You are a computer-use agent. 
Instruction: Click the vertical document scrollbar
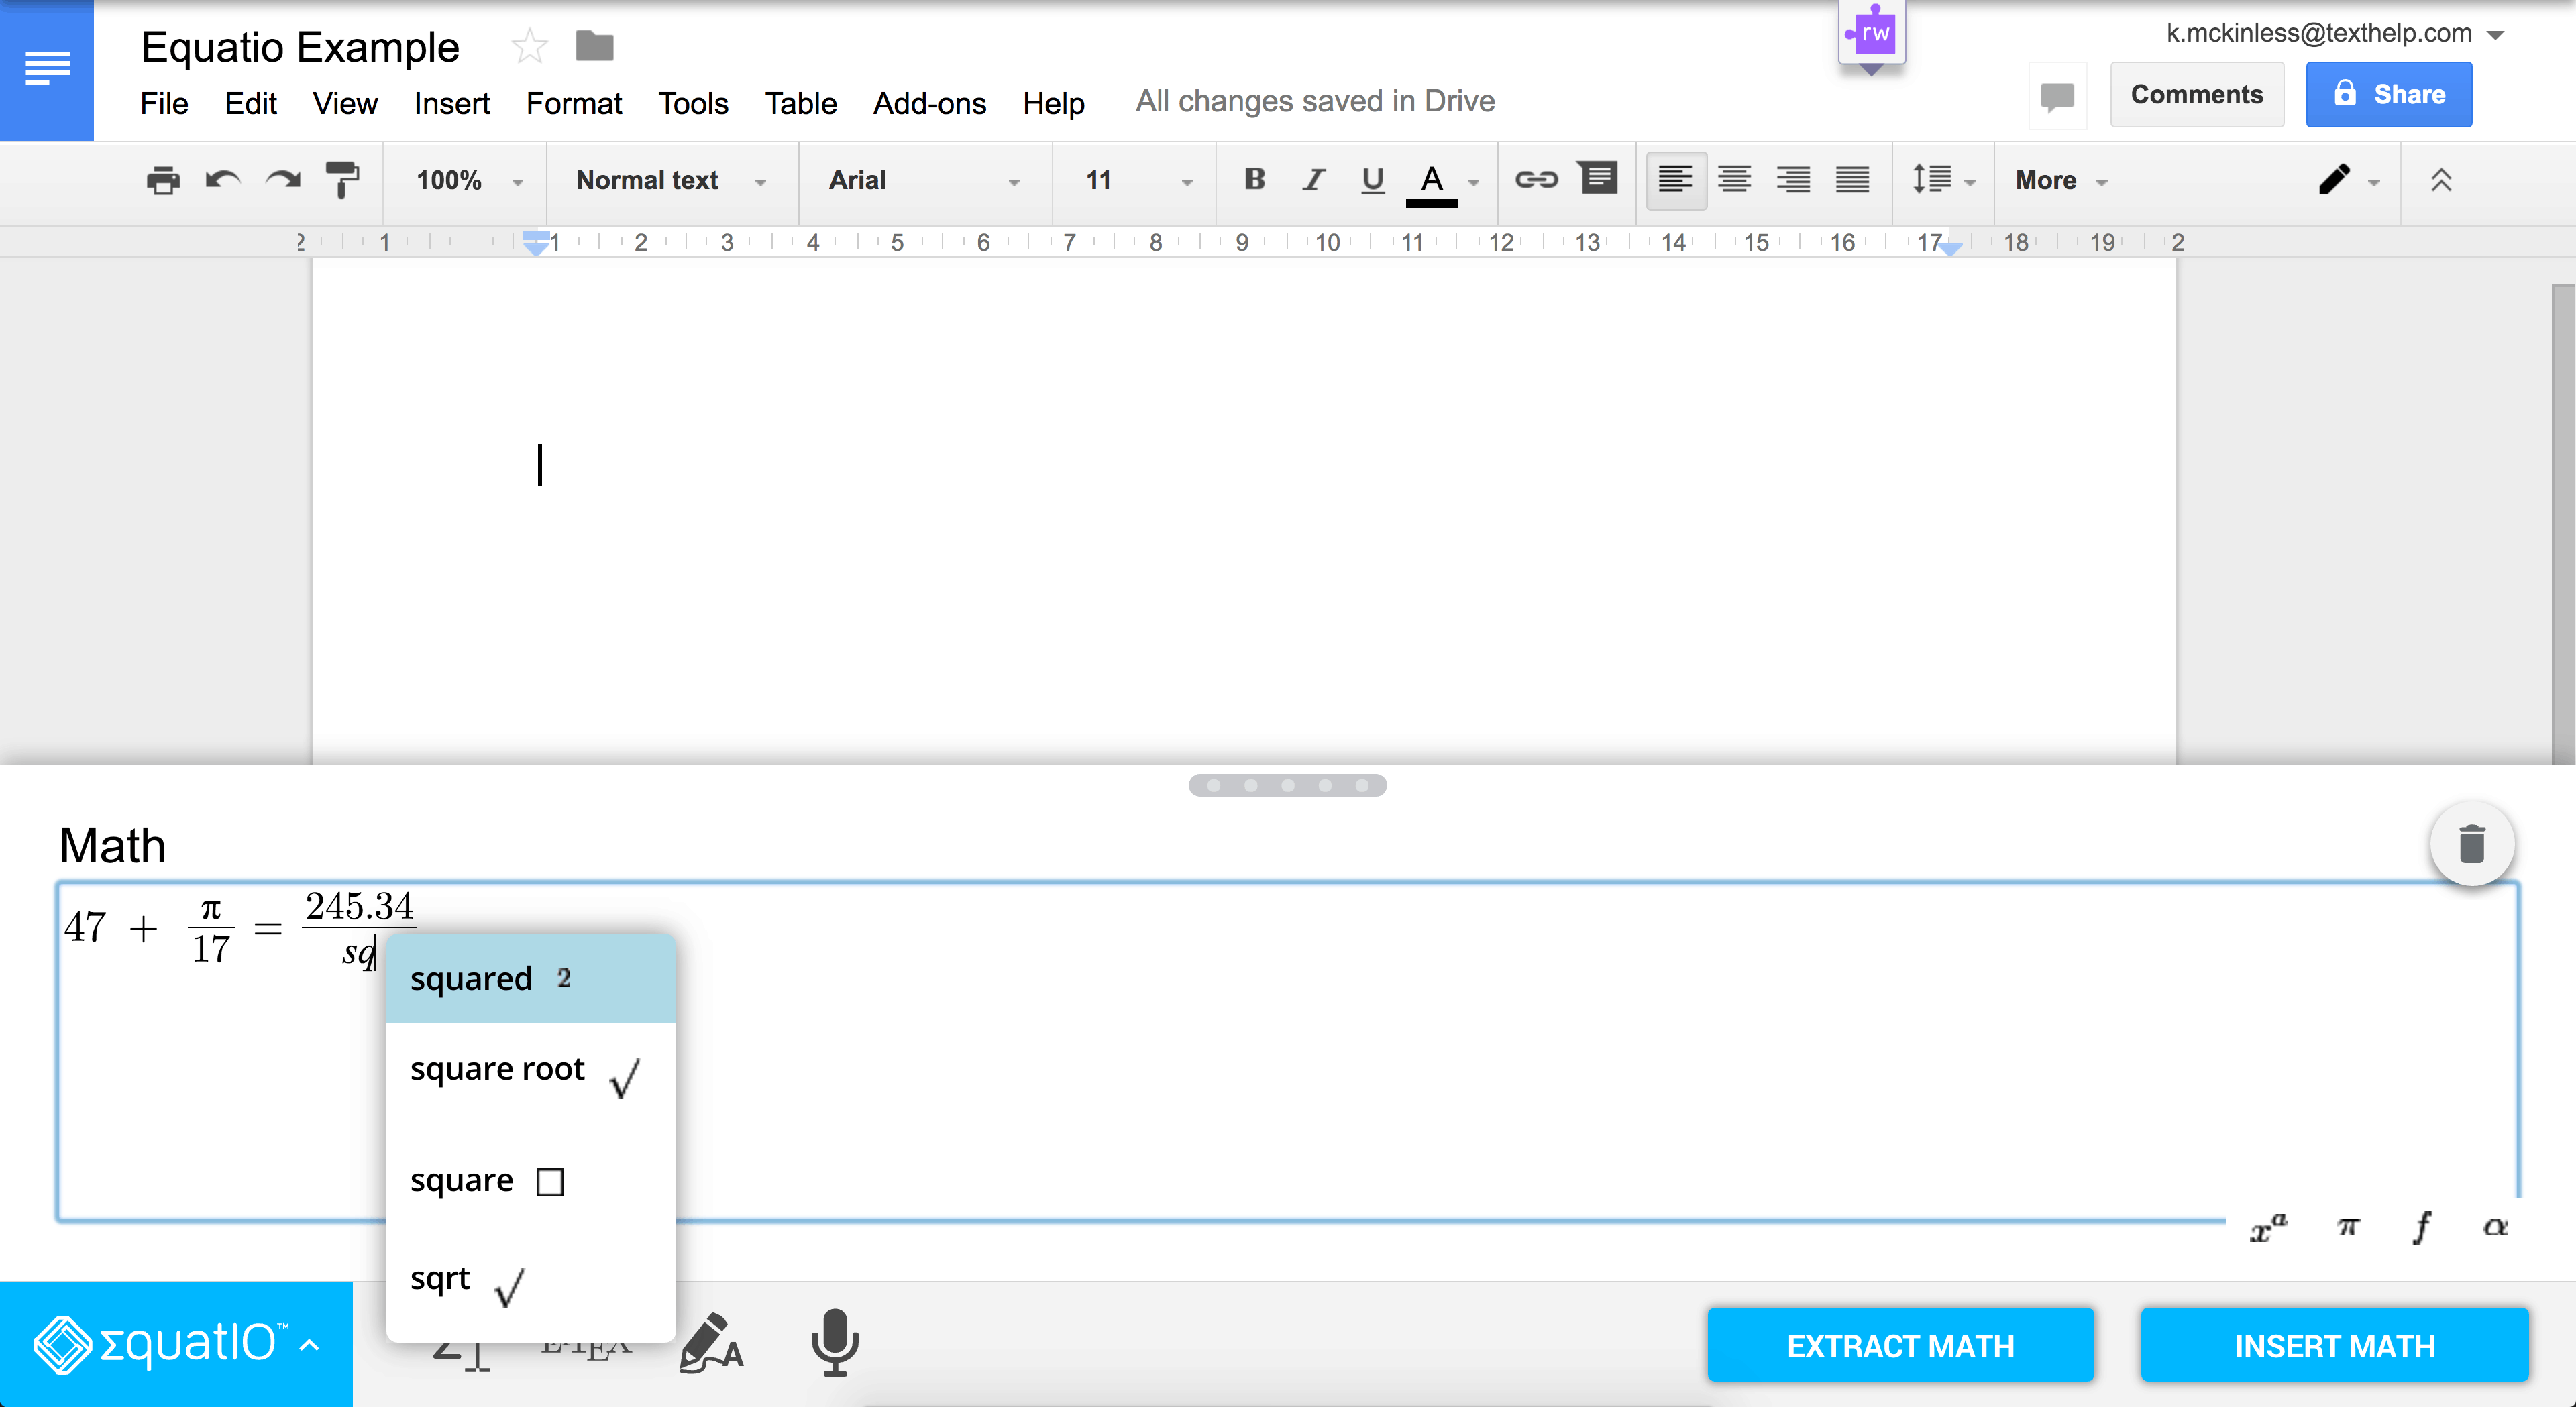tap(2562, 523)
